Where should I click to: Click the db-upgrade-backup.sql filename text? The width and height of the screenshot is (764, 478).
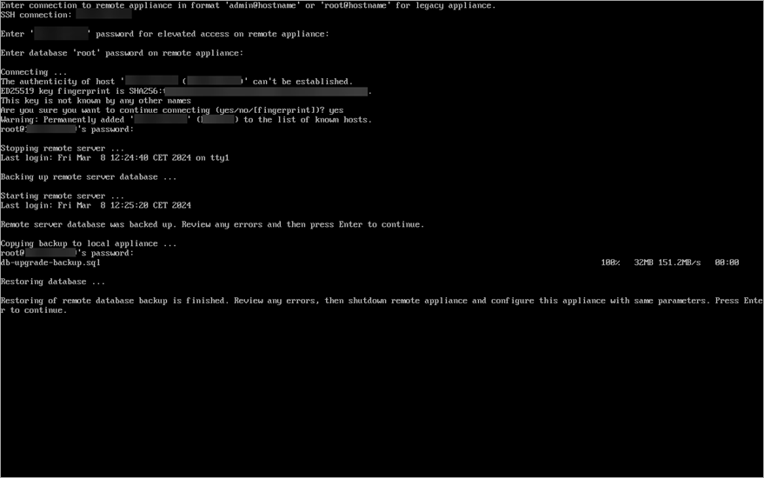coord(50,262)
